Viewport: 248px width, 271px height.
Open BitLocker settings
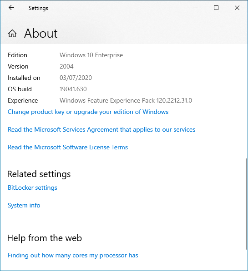pos(32,187)
